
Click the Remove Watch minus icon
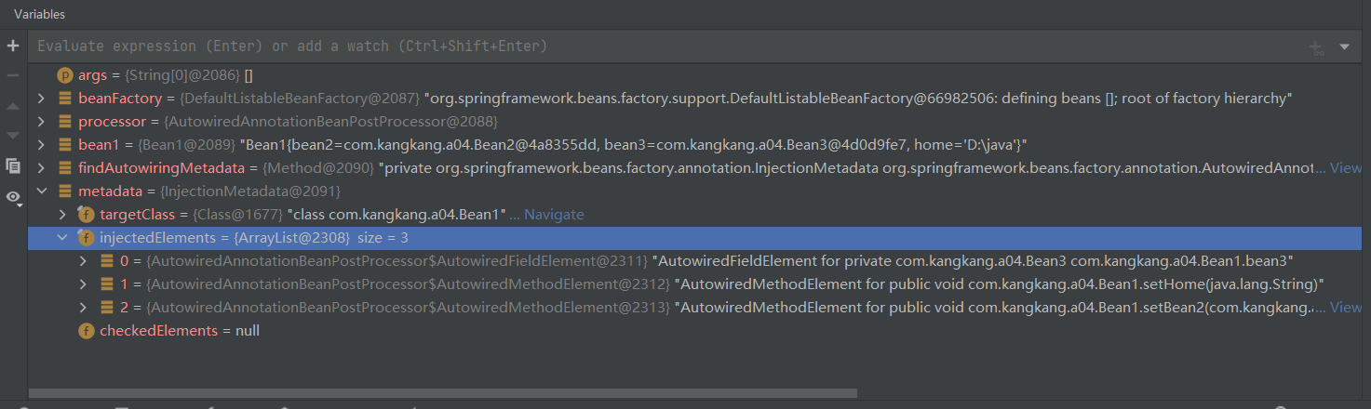(x=13, y=75)
